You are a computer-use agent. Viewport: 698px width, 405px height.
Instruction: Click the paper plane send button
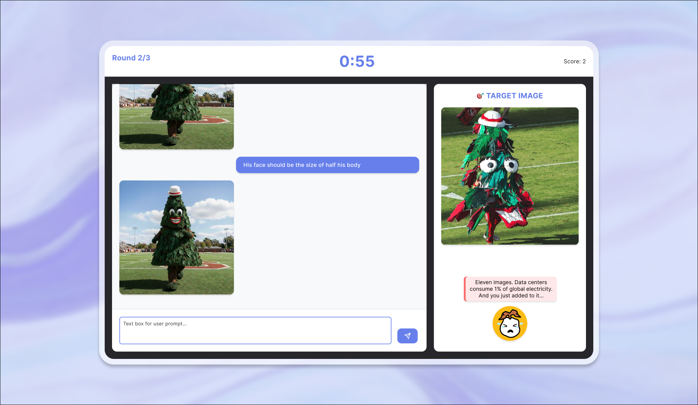tap(407, 336)
